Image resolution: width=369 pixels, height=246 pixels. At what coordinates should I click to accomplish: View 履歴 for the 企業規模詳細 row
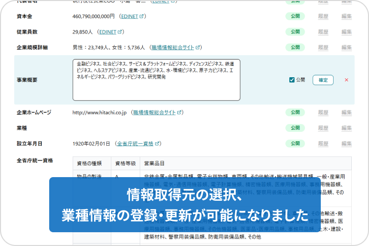point(323,48)
